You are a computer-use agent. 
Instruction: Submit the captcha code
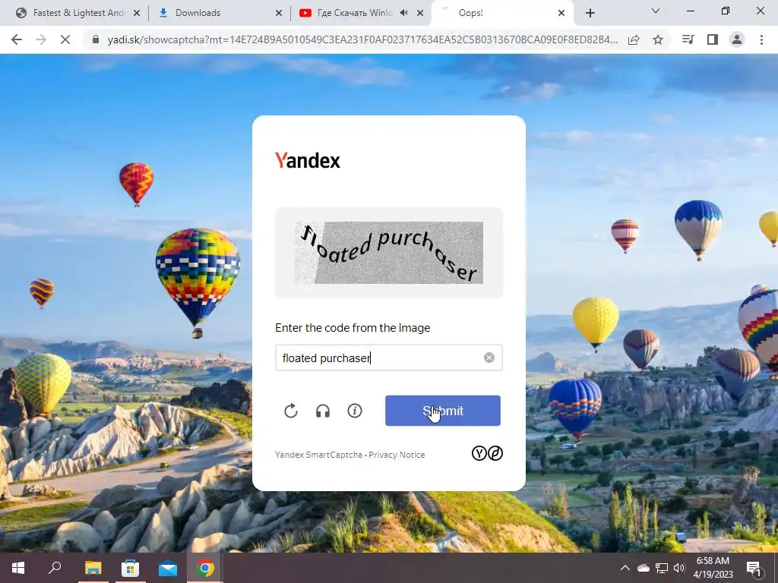click(443, 411)
